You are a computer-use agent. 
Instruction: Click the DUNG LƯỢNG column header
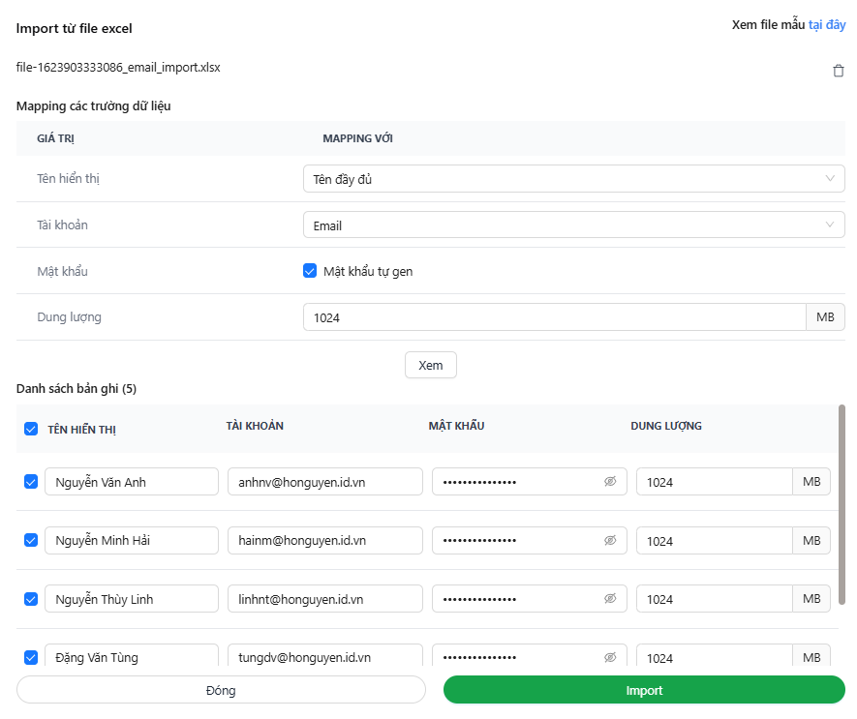click(x=666, y=426)
